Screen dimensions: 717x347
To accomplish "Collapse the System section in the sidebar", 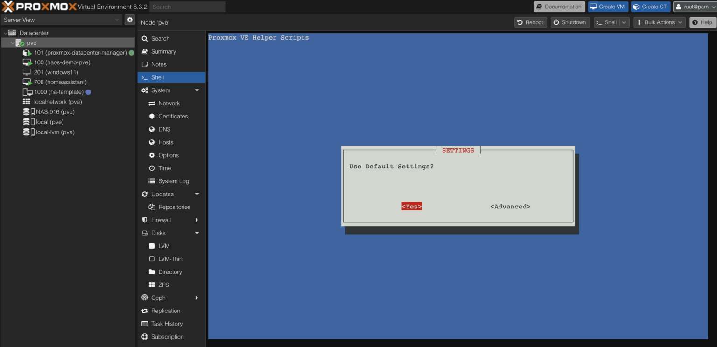I will [197, 90].
